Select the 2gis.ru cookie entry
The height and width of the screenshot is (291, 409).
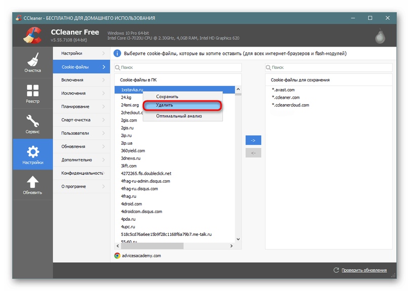pyautogui.click(x=127, y=128)
